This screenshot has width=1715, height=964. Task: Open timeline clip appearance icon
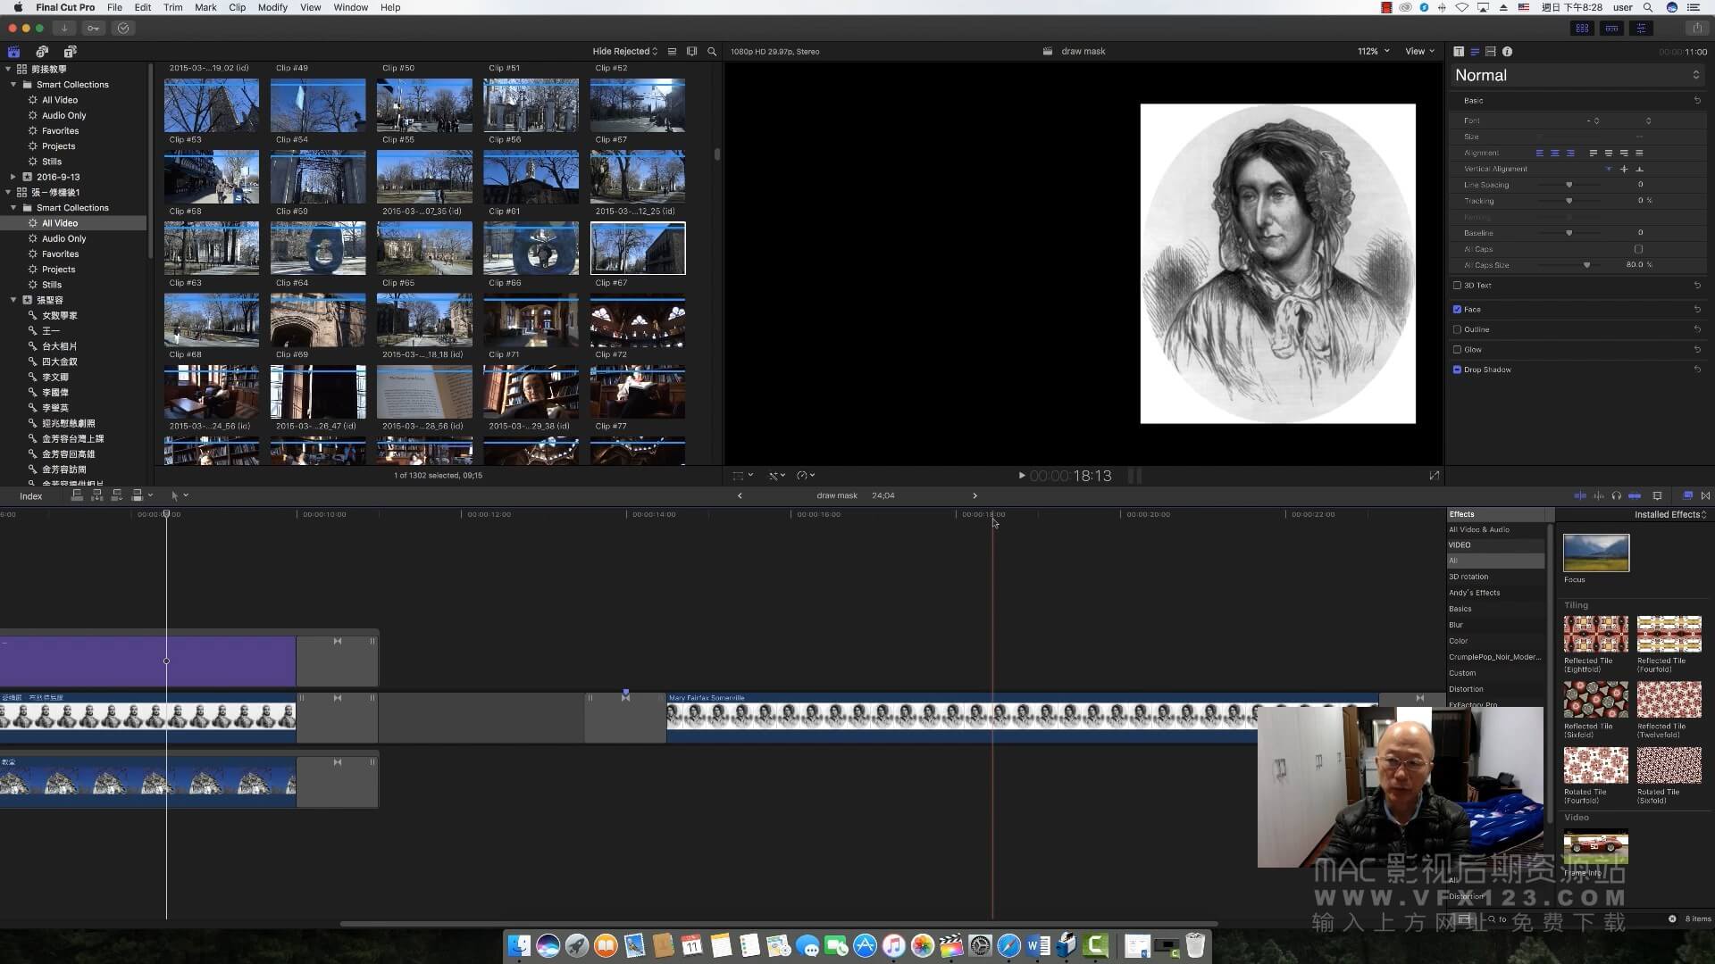pos(1657,495)
